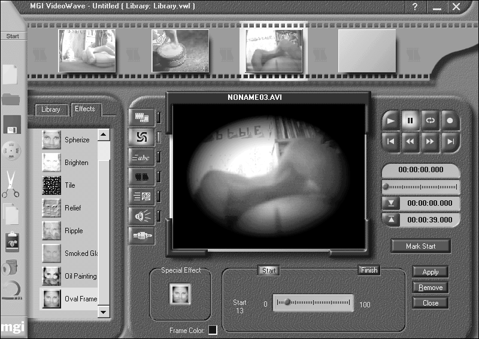Click the Spherize effect icon
Screen dimensions: 479x339
pyautogui.click(x=51, y=140)
